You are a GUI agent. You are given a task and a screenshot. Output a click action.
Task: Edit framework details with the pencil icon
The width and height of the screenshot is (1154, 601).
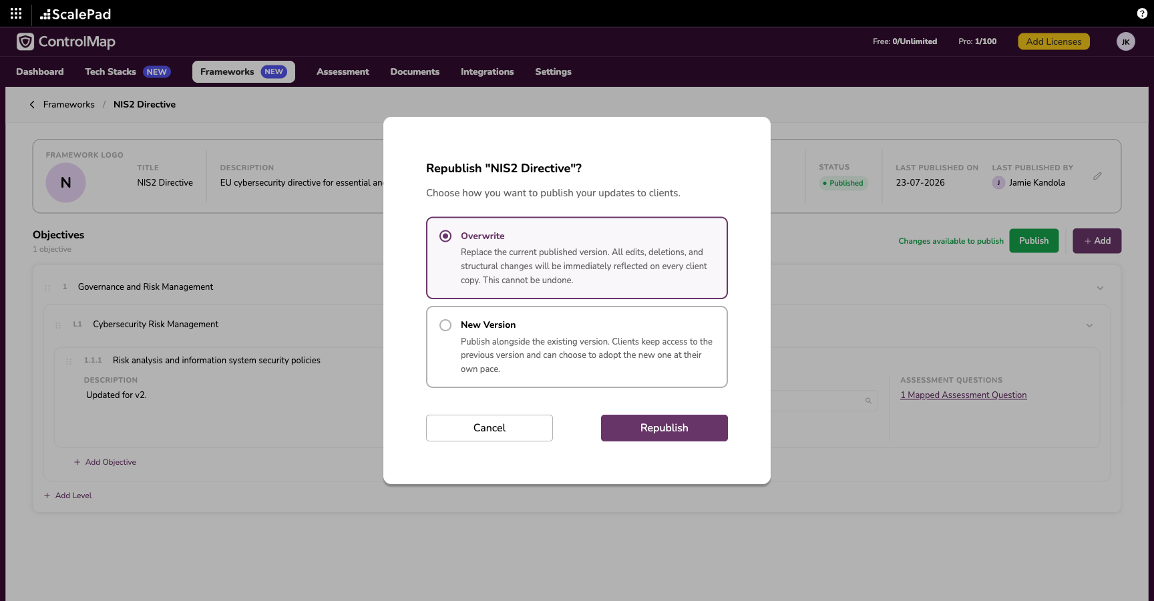1097,176
